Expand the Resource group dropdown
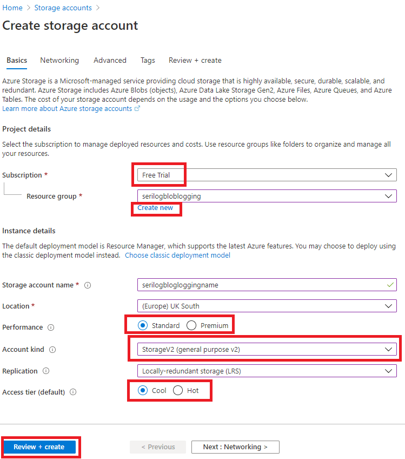Viewport: 405px width, 459px height. click(x=267, y=196)
